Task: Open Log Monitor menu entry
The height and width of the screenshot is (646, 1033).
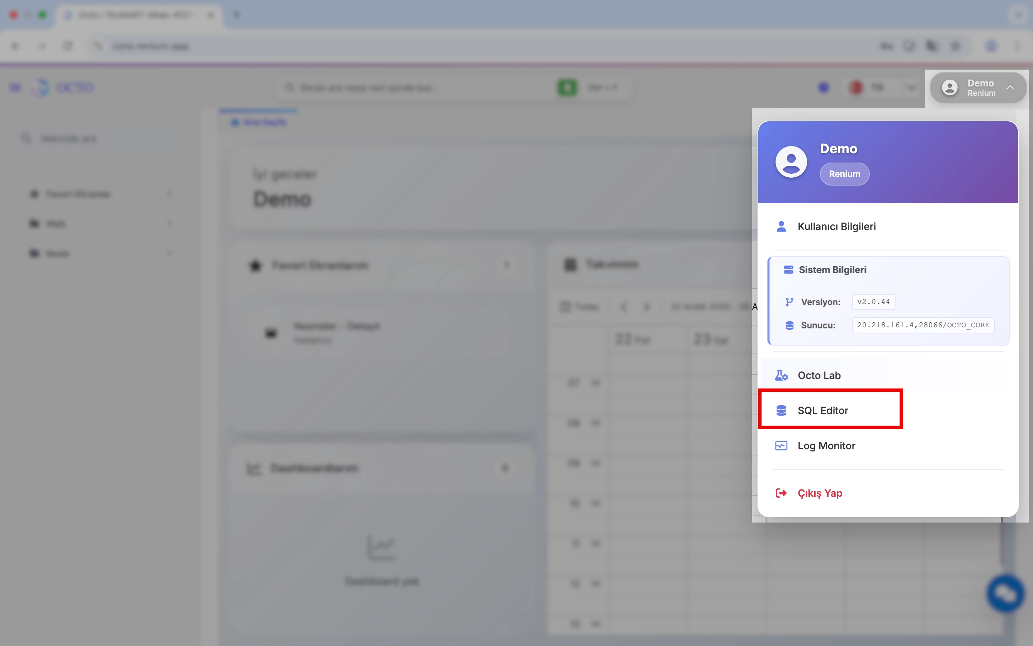Action: click(x=826, y=446)
